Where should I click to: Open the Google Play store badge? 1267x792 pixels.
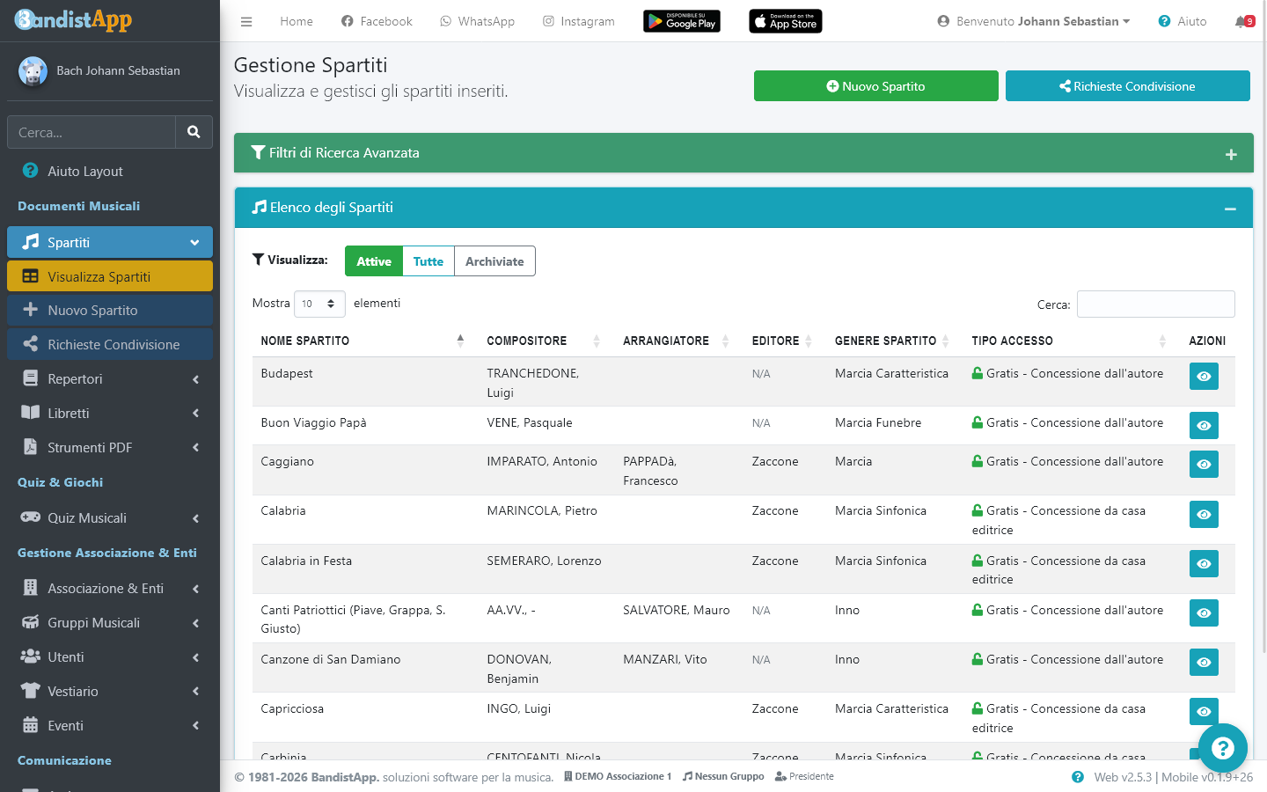coord(682,21)
